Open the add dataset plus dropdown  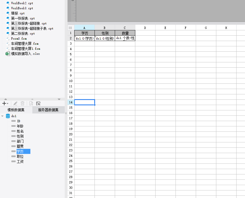point(5,103)
